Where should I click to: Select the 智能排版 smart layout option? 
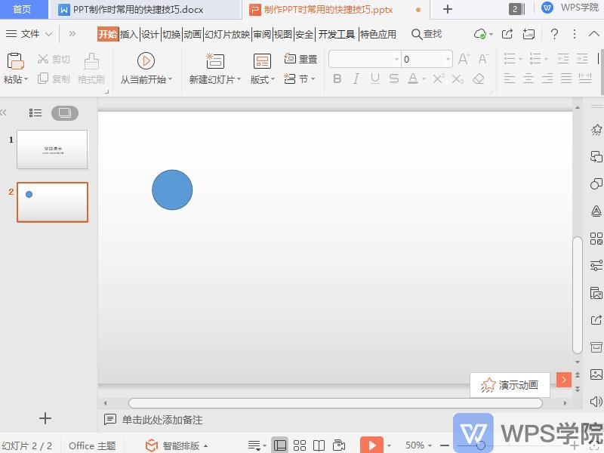180,445
